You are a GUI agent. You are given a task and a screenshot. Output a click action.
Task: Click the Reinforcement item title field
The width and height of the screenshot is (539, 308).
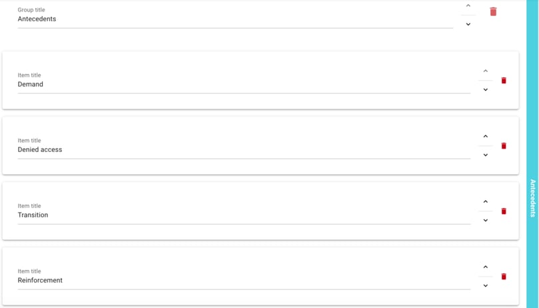click(x=243, y=281)
